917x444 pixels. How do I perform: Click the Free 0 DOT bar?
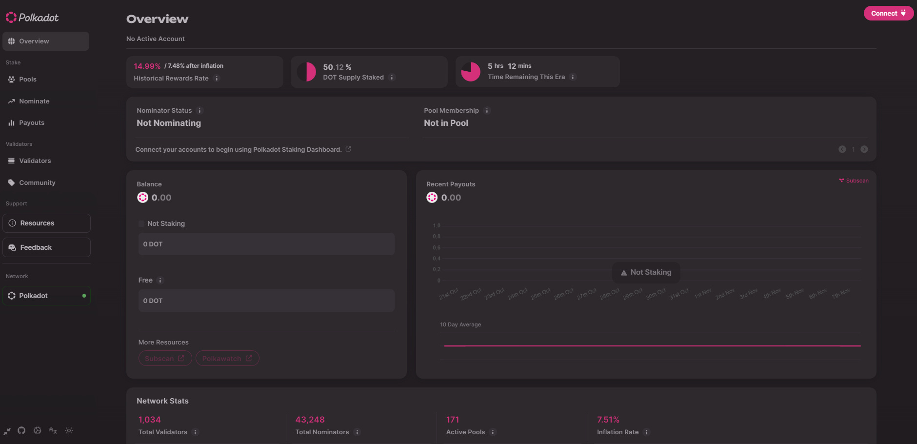(266, 301)
